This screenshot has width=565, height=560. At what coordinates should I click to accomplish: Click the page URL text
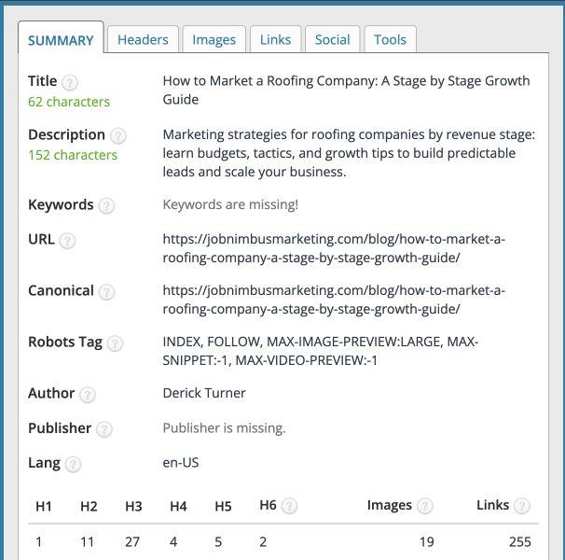(333, 248)
